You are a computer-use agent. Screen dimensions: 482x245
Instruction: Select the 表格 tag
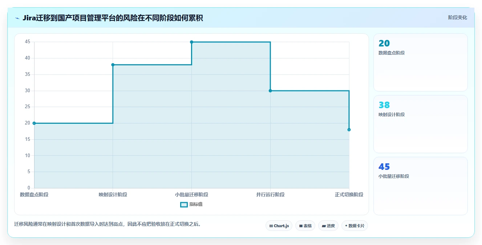305,226
